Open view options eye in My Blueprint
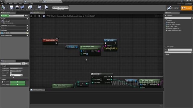 pyautogui.click(x=26, y=16)
